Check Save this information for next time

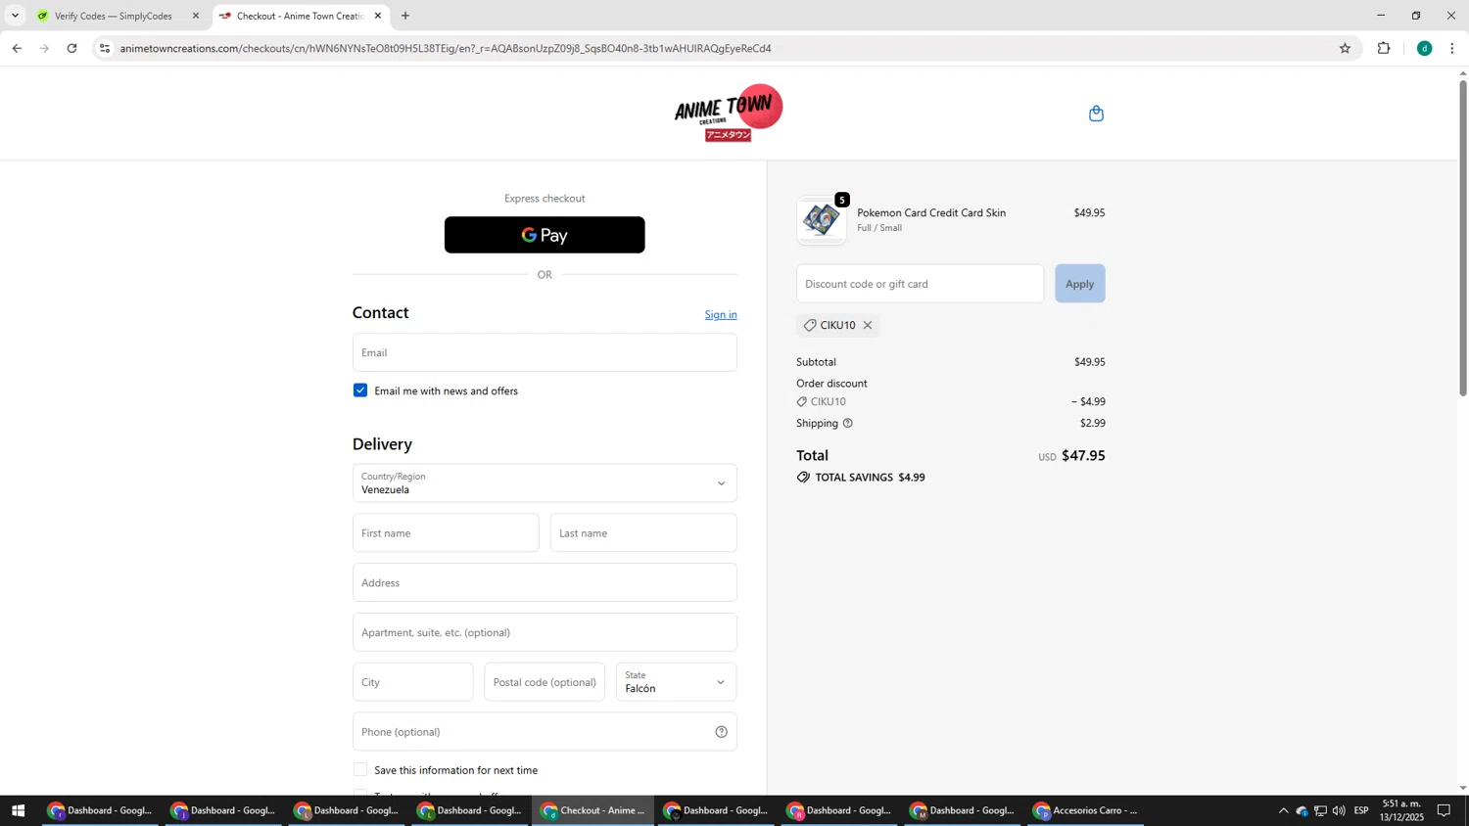coord(360,770)
